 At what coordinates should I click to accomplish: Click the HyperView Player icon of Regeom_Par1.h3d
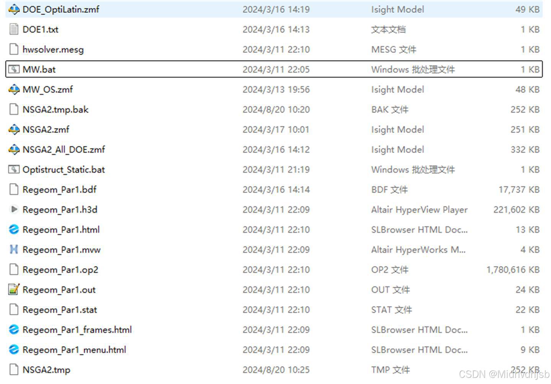(x=14, y=209)
